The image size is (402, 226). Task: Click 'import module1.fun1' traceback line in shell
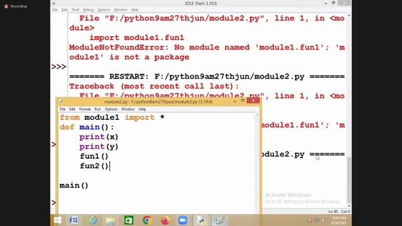point(137,38)
